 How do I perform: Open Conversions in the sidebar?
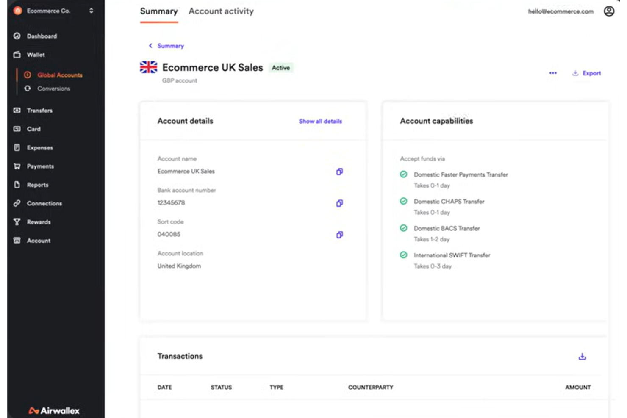pos(54,89)
